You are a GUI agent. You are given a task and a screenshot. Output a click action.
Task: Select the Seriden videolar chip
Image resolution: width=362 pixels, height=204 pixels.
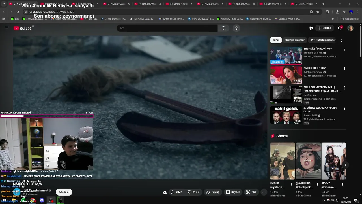295,40
